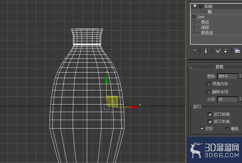Image resolution: width=242 pixels, height=163 pixels.
Task: Uncheck the 封口末端 checkbox
Action: [x=210, y=122]
